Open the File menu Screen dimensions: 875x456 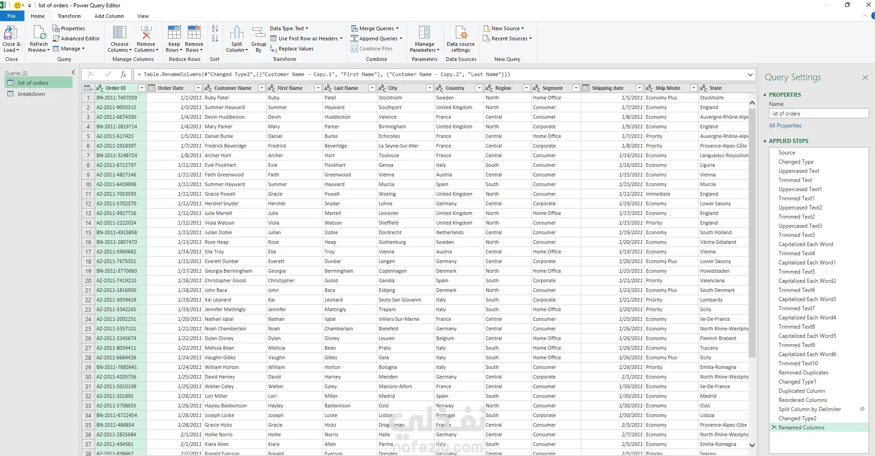click(11, 16)
